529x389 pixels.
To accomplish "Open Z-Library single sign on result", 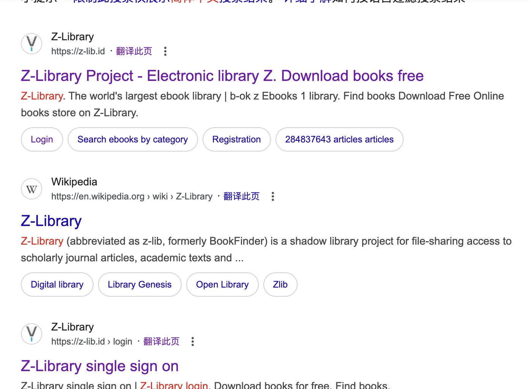I will pyautogui.click(x=100, y=366).
